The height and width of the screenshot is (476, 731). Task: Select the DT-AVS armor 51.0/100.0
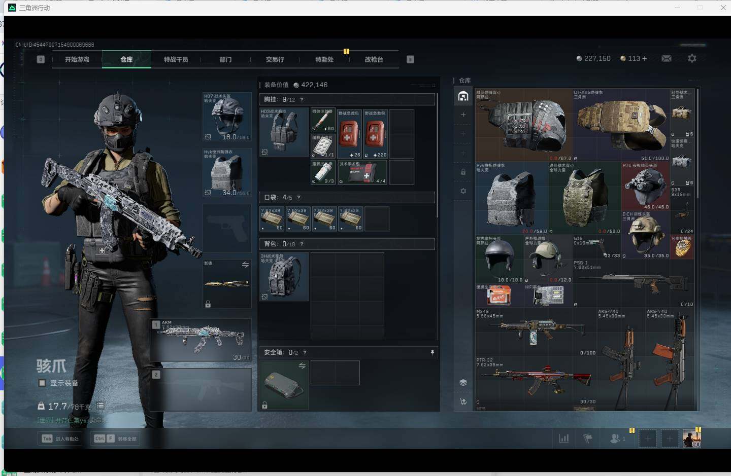[621, 125]
